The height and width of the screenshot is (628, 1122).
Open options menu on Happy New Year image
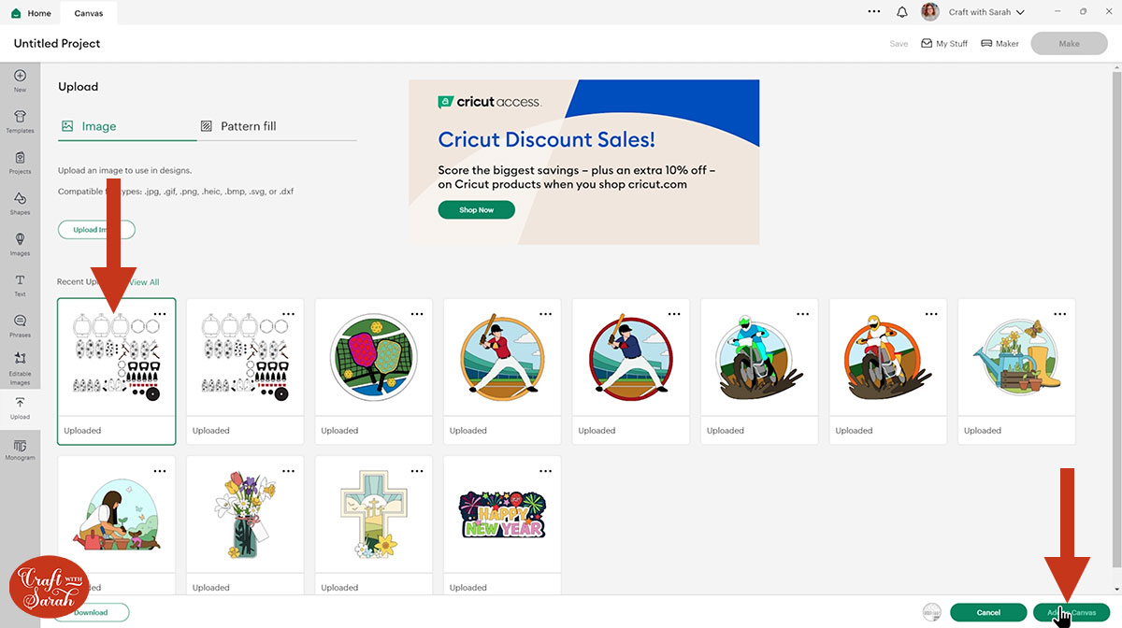coord(546,470)
